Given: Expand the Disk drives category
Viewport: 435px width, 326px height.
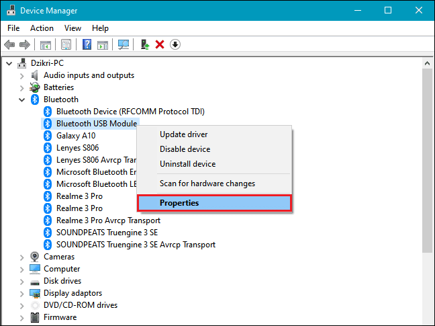Looking at the screenshot, I should pyautogui.click(x=22, y=281).
